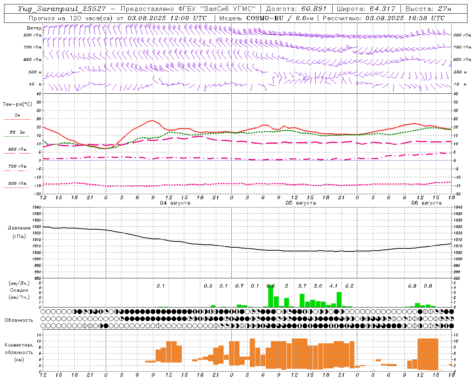Click the 'Облачность' cloud cover label
This screenshot has height=378, width=473.
point(19,320)
